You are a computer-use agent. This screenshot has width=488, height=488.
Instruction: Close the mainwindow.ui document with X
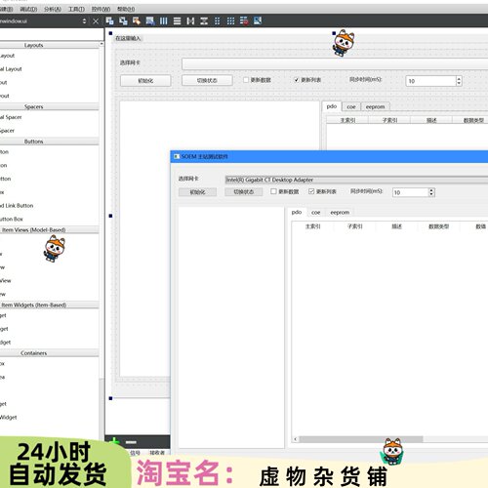pos(96,21)
